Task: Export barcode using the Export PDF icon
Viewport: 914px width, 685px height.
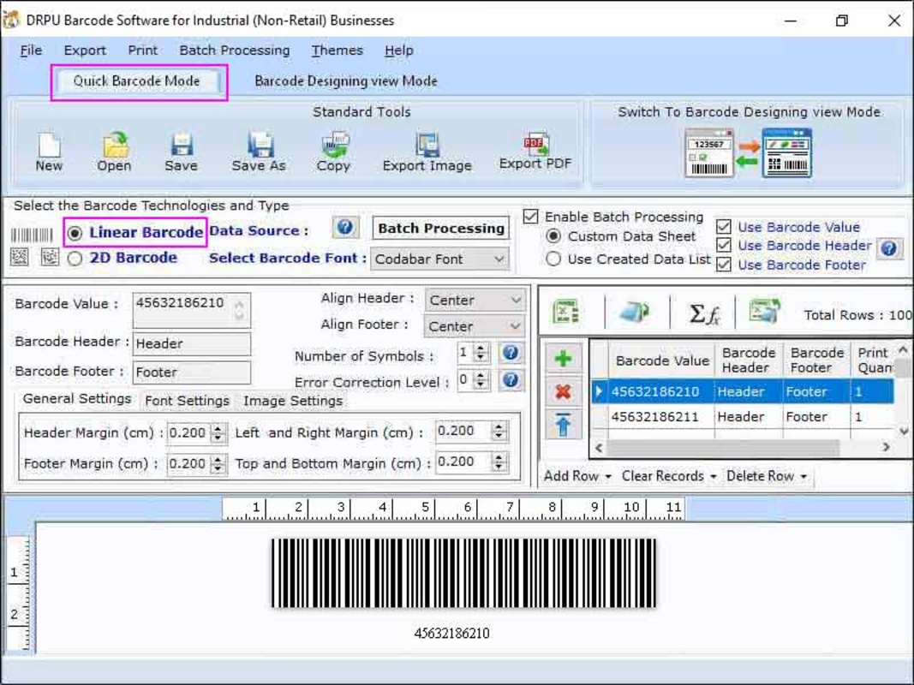Action: coord(535,146)
